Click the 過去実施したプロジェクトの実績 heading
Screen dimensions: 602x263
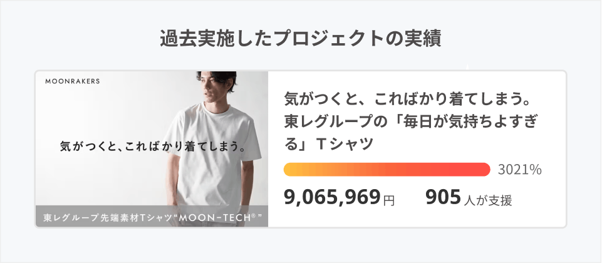click(x=301, y=38)
